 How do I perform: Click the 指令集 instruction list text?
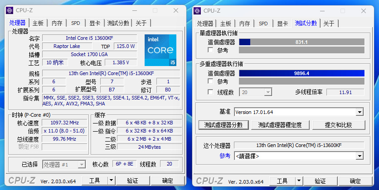(111, 101)
